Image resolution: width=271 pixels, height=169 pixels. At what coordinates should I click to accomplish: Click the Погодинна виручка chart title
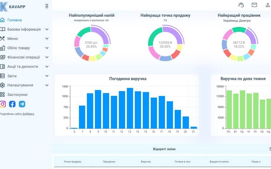click(x=128, y=79)
